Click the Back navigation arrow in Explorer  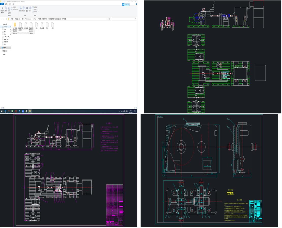click(2, 19)
